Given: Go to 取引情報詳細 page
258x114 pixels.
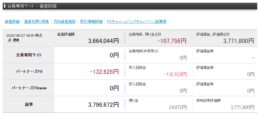Looking at the screenshot, I should pos(91,22).
